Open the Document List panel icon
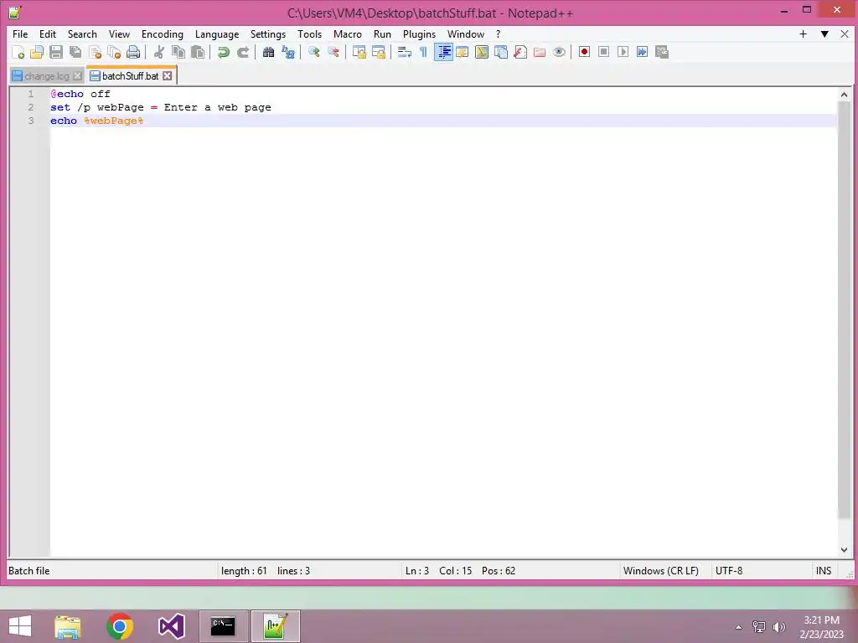 click(501, 52)
